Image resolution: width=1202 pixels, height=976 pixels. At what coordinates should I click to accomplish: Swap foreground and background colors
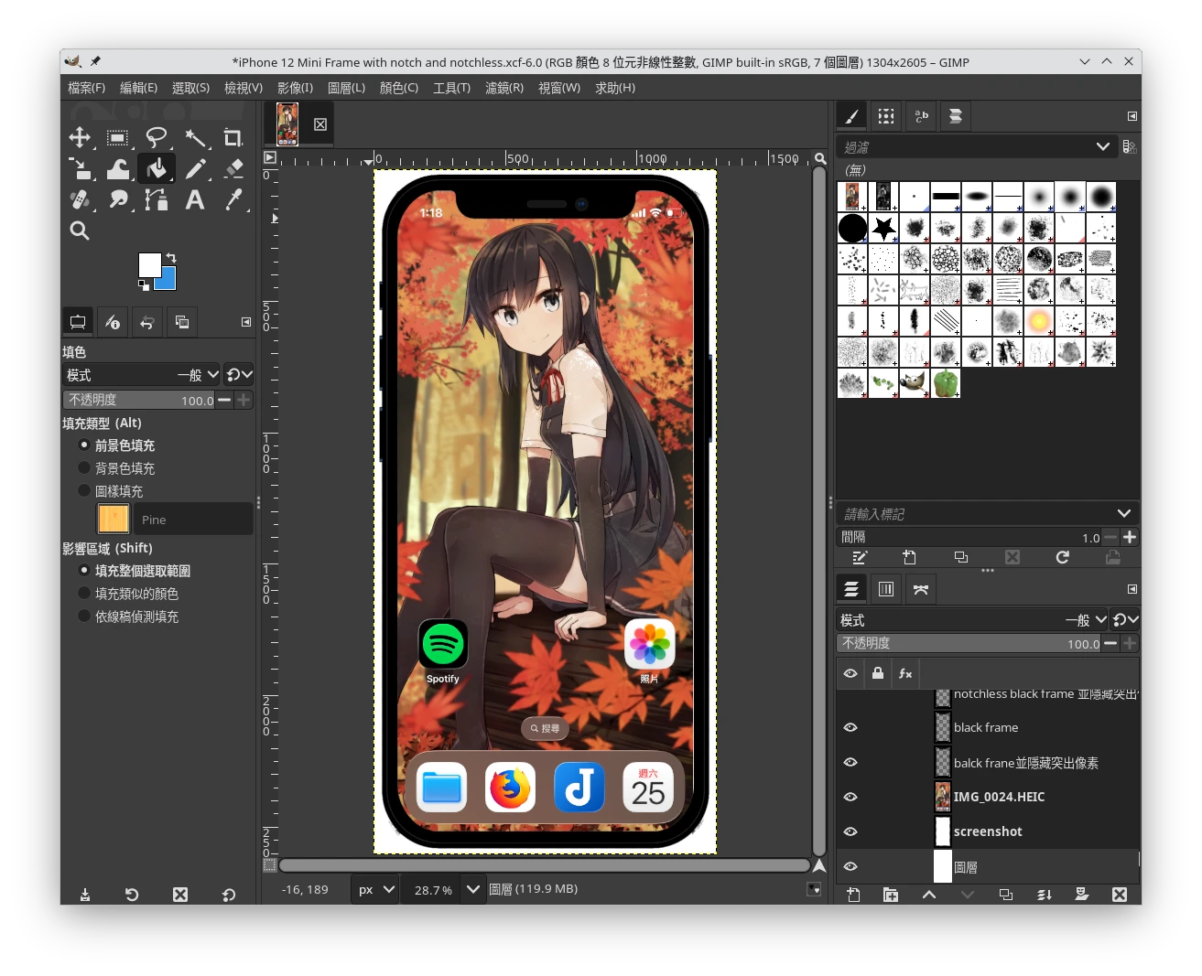[x=171, y=258]
